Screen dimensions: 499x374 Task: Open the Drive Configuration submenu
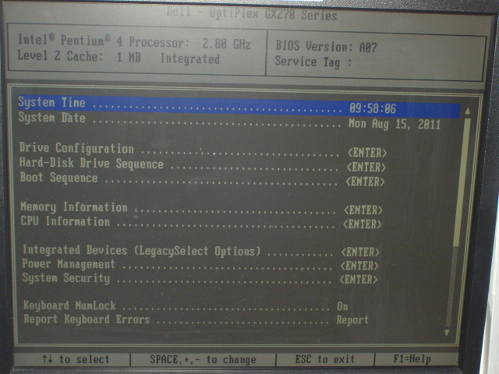click(x=76, y=149)
